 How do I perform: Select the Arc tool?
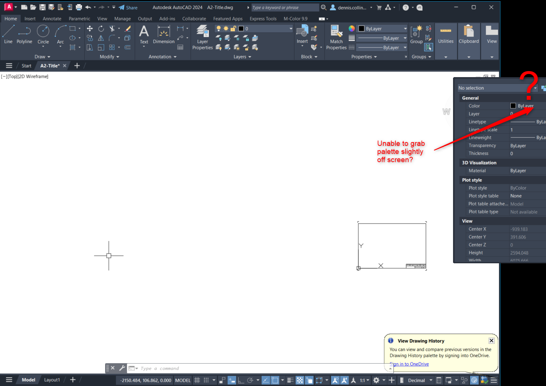(59, 34)
